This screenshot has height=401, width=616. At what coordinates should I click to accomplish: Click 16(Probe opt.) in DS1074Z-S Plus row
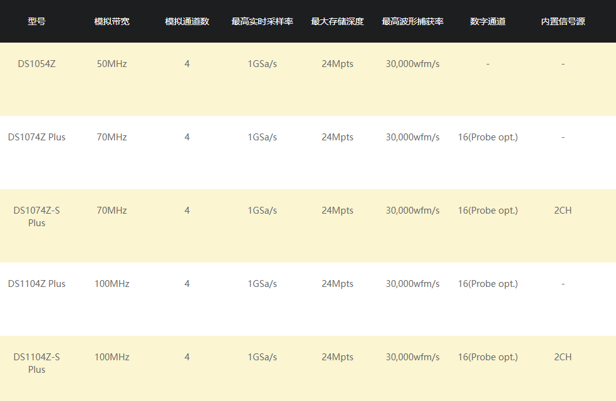click(x=488, y=211)
